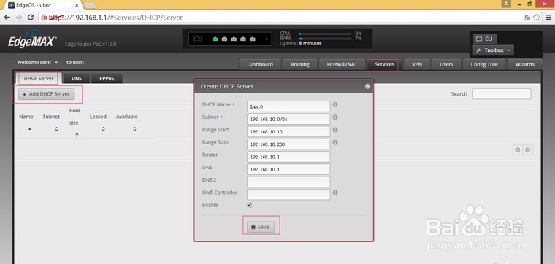Toggle the Enable checkbox
The height and width of the screenshot is (264, 555).
coord(250,205)
